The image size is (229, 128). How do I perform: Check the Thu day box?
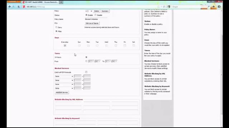116,46
